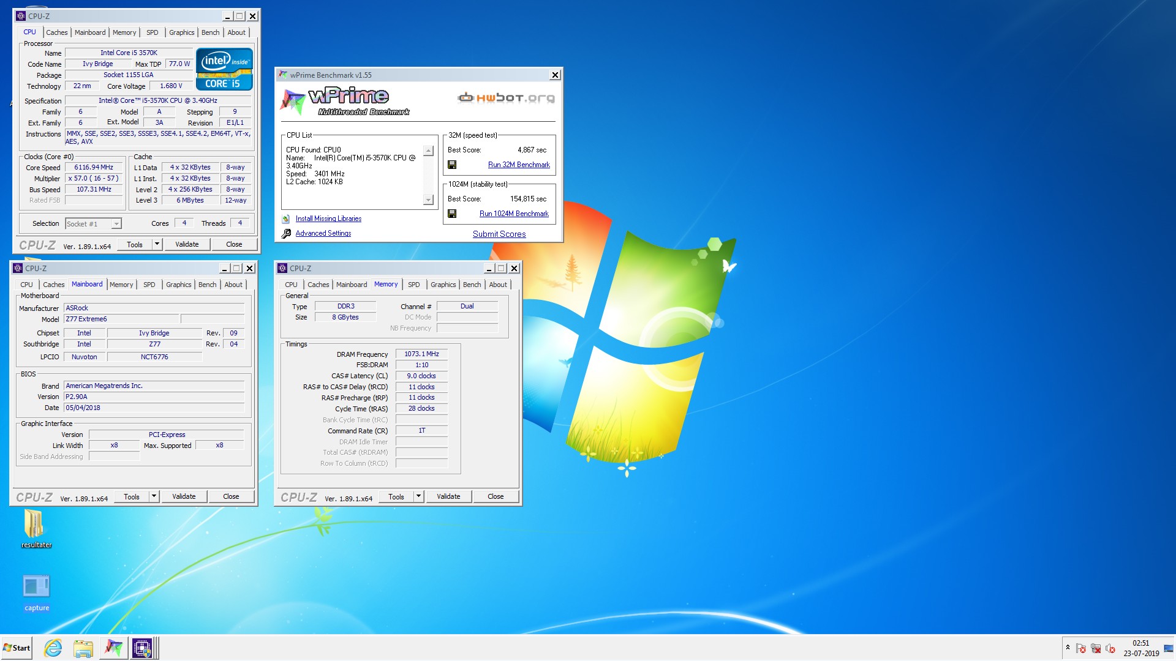Click BIOS Date value 05/04/2018

[154, 408]
